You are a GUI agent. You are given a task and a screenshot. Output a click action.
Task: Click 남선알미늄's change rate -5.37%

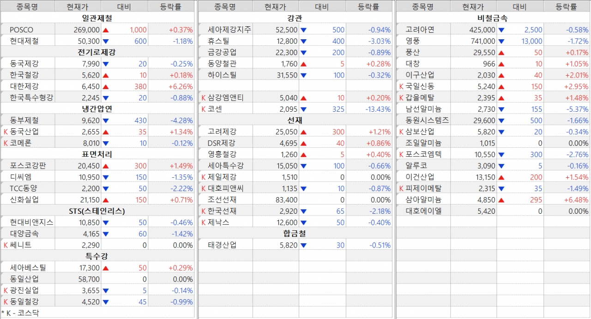point(577,109)
